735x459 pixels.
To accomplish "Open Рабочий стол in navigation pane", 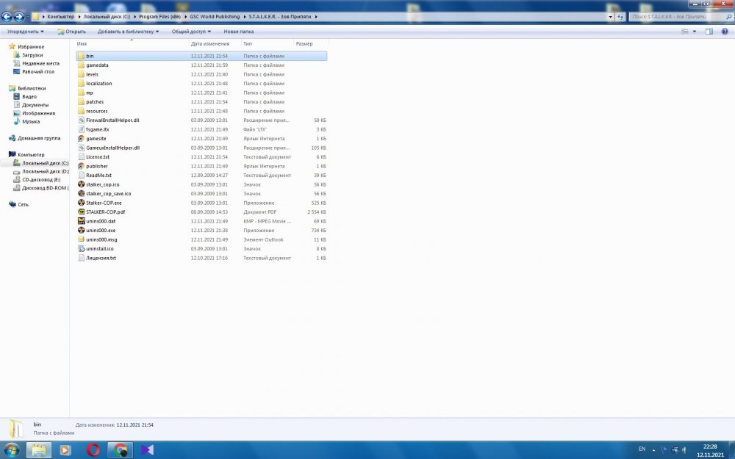I will (38, 72).
